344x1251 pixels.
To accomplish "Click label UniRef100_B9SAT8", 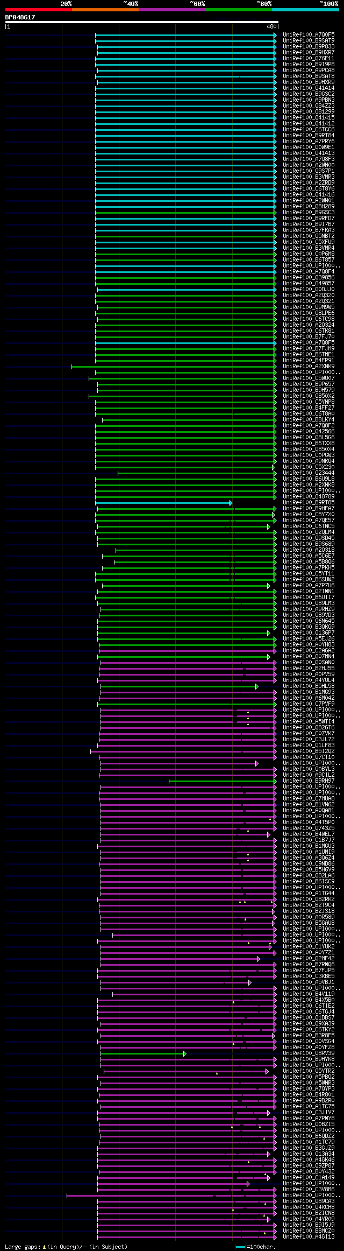I will pos(309,76).
